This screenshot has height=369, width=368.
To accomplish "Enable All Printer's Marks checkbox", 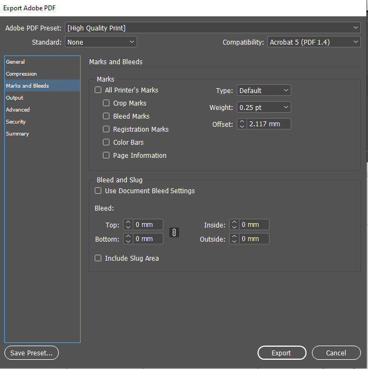I will [98, 90].
